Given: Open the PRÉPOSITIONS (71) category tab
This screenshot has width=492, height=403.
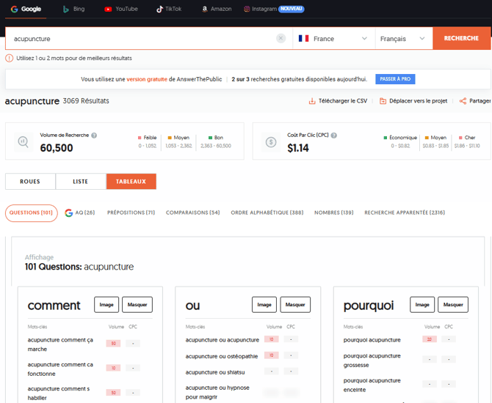Looking at the screenshot, I should pos(131,213).
